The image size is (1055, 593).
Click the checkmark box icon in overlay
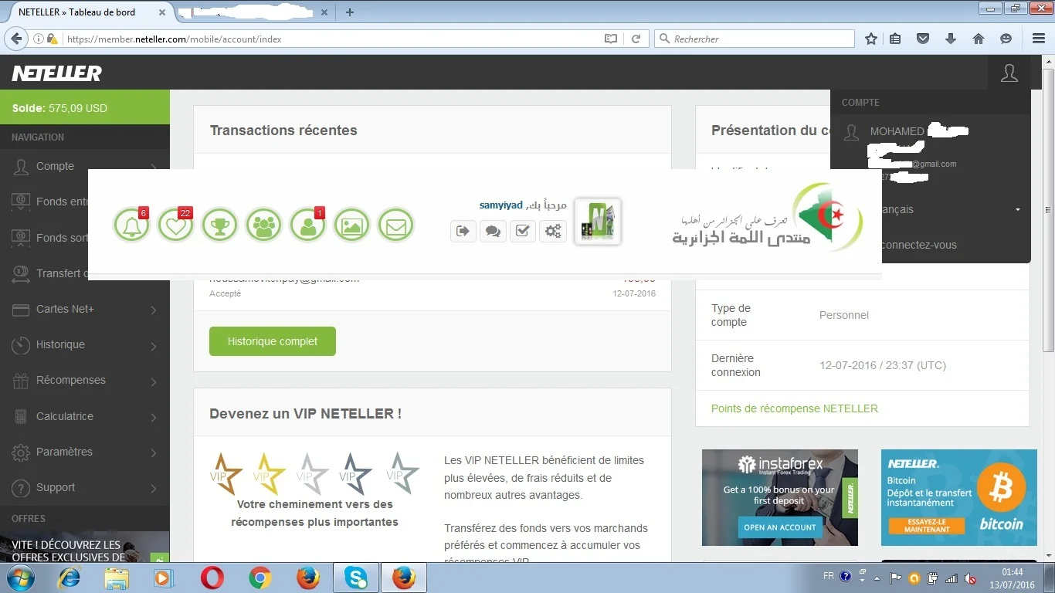pyautogui.click(x=523, y=230)
